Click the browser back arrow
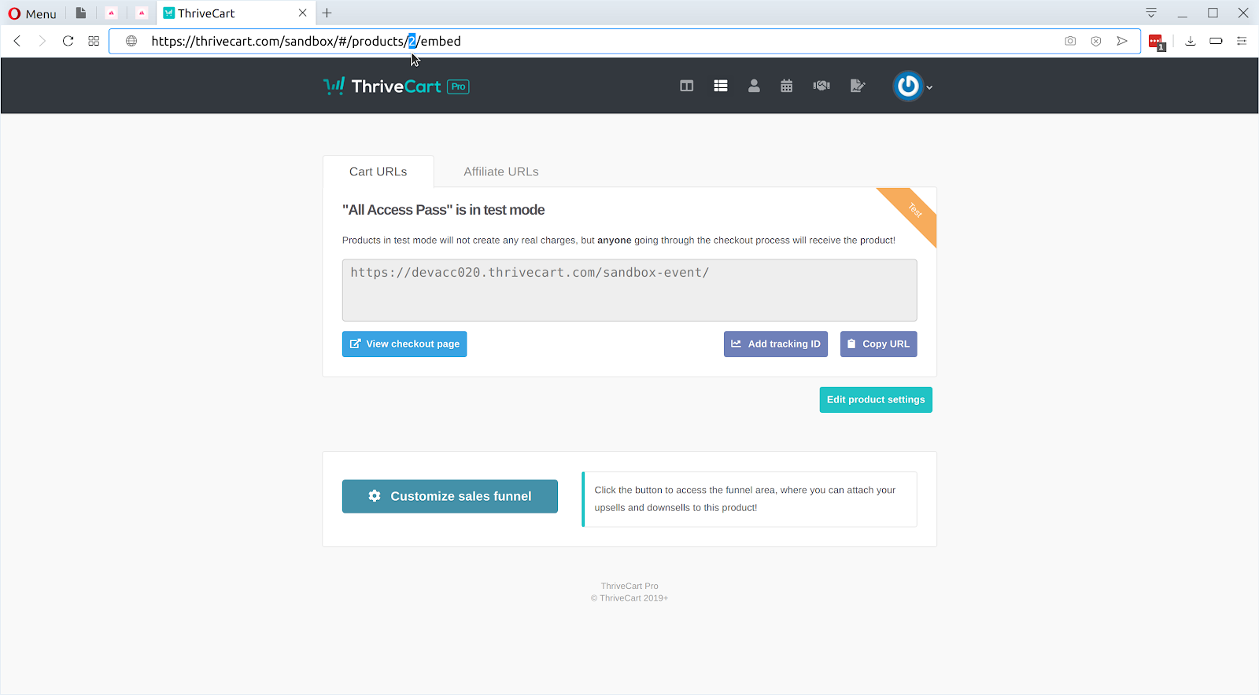1259x695 pixels. tap(17, 41)
